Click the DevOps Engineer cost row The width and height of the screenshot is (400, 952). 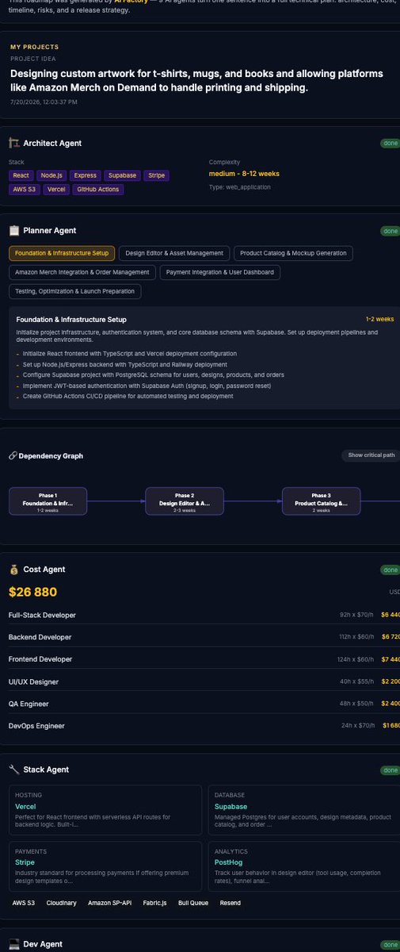[x=204, y=726]
